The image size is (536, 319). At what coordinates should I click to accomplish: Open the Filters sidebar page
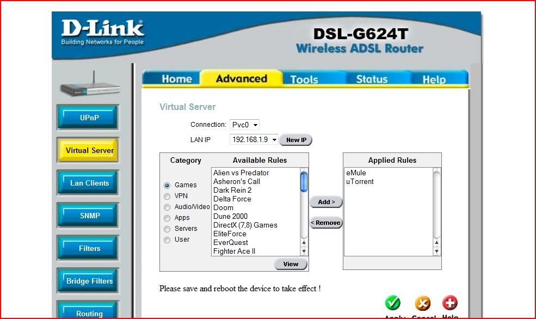88,248
